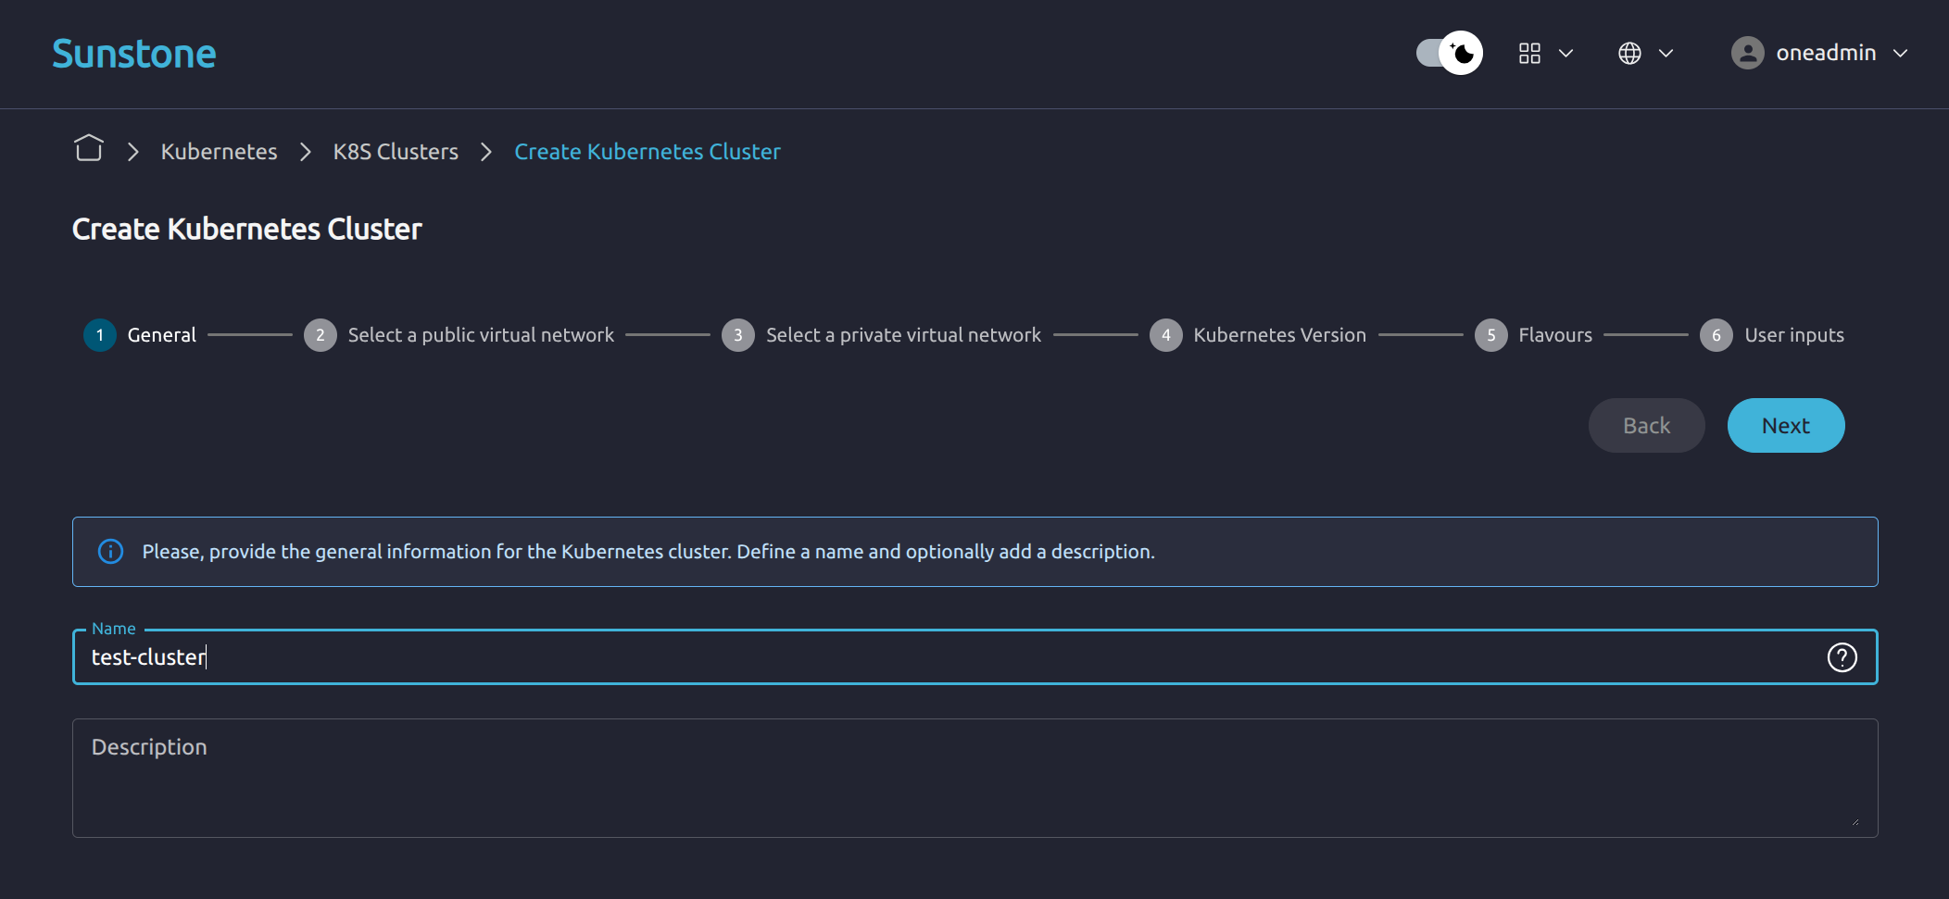Click the Name field help icon

click(x=1842, y=657)
